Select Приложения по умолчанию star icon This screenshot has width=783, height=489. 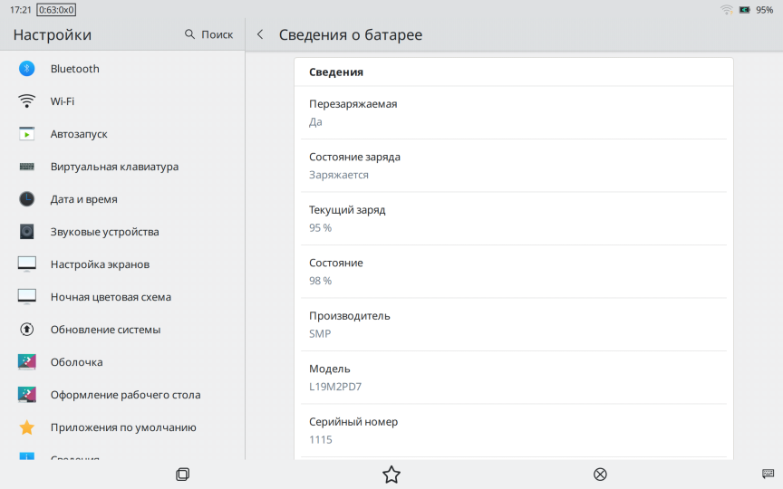point(27,427)
